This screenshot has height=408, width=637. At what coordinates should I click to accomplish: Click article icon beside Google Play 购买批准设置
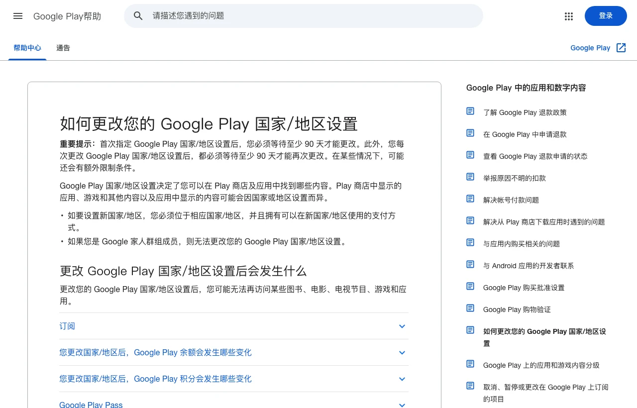pos(470,286)
